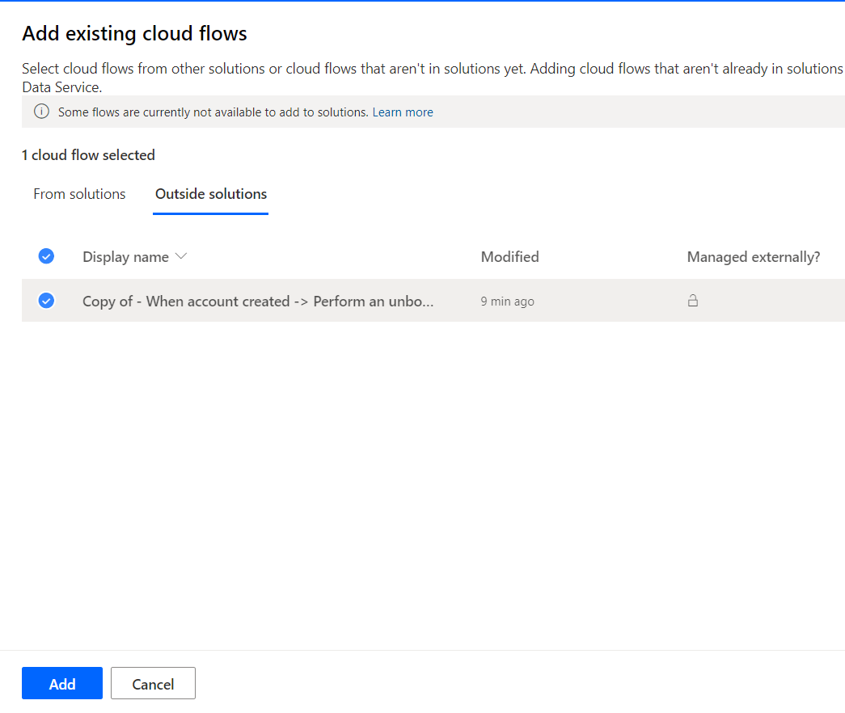Click the info icon in the notification banner

(41, 112)
